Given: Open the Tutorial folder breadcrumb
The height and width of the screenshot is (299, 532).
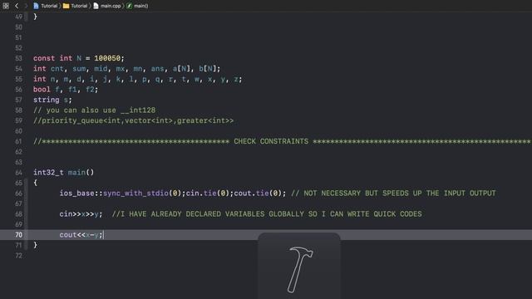Looking at the screenshot, I should tap(76, 6).
